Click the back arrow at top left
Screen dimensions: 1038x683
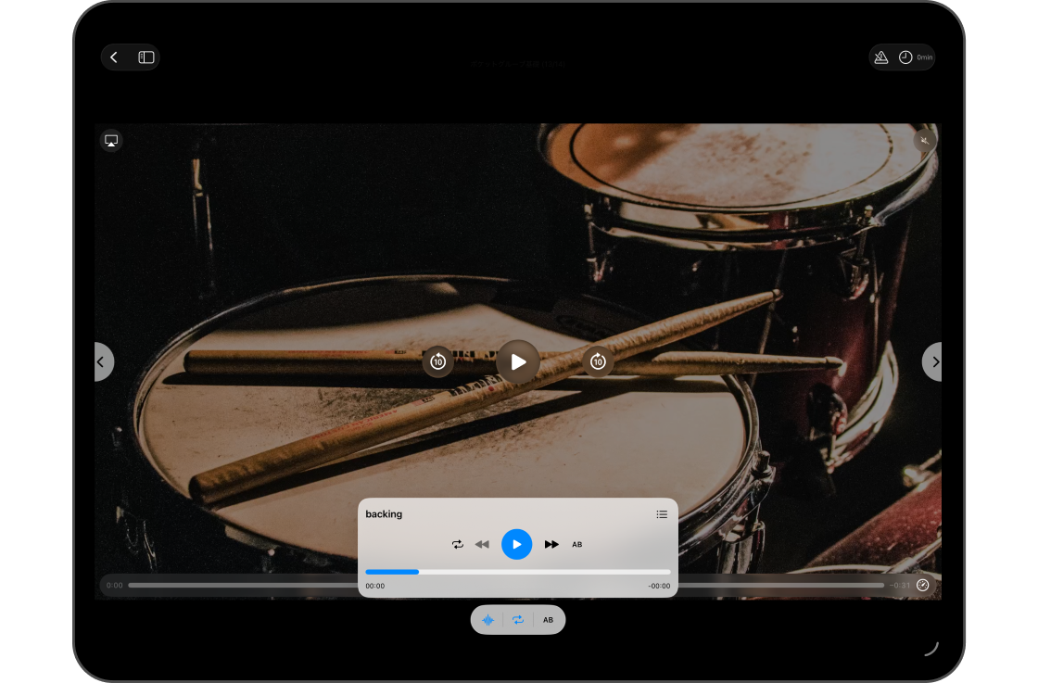pos(113,57)
